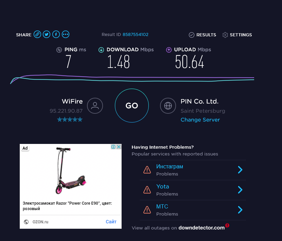Click the WiFire user profile icon
Screen dimensions: 282x241
coord(95,106)
